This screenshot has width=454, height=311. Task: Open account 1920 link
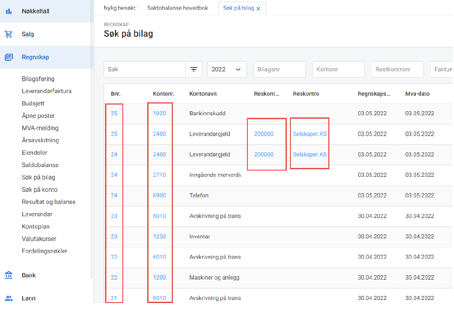click(x=159, y=113)
